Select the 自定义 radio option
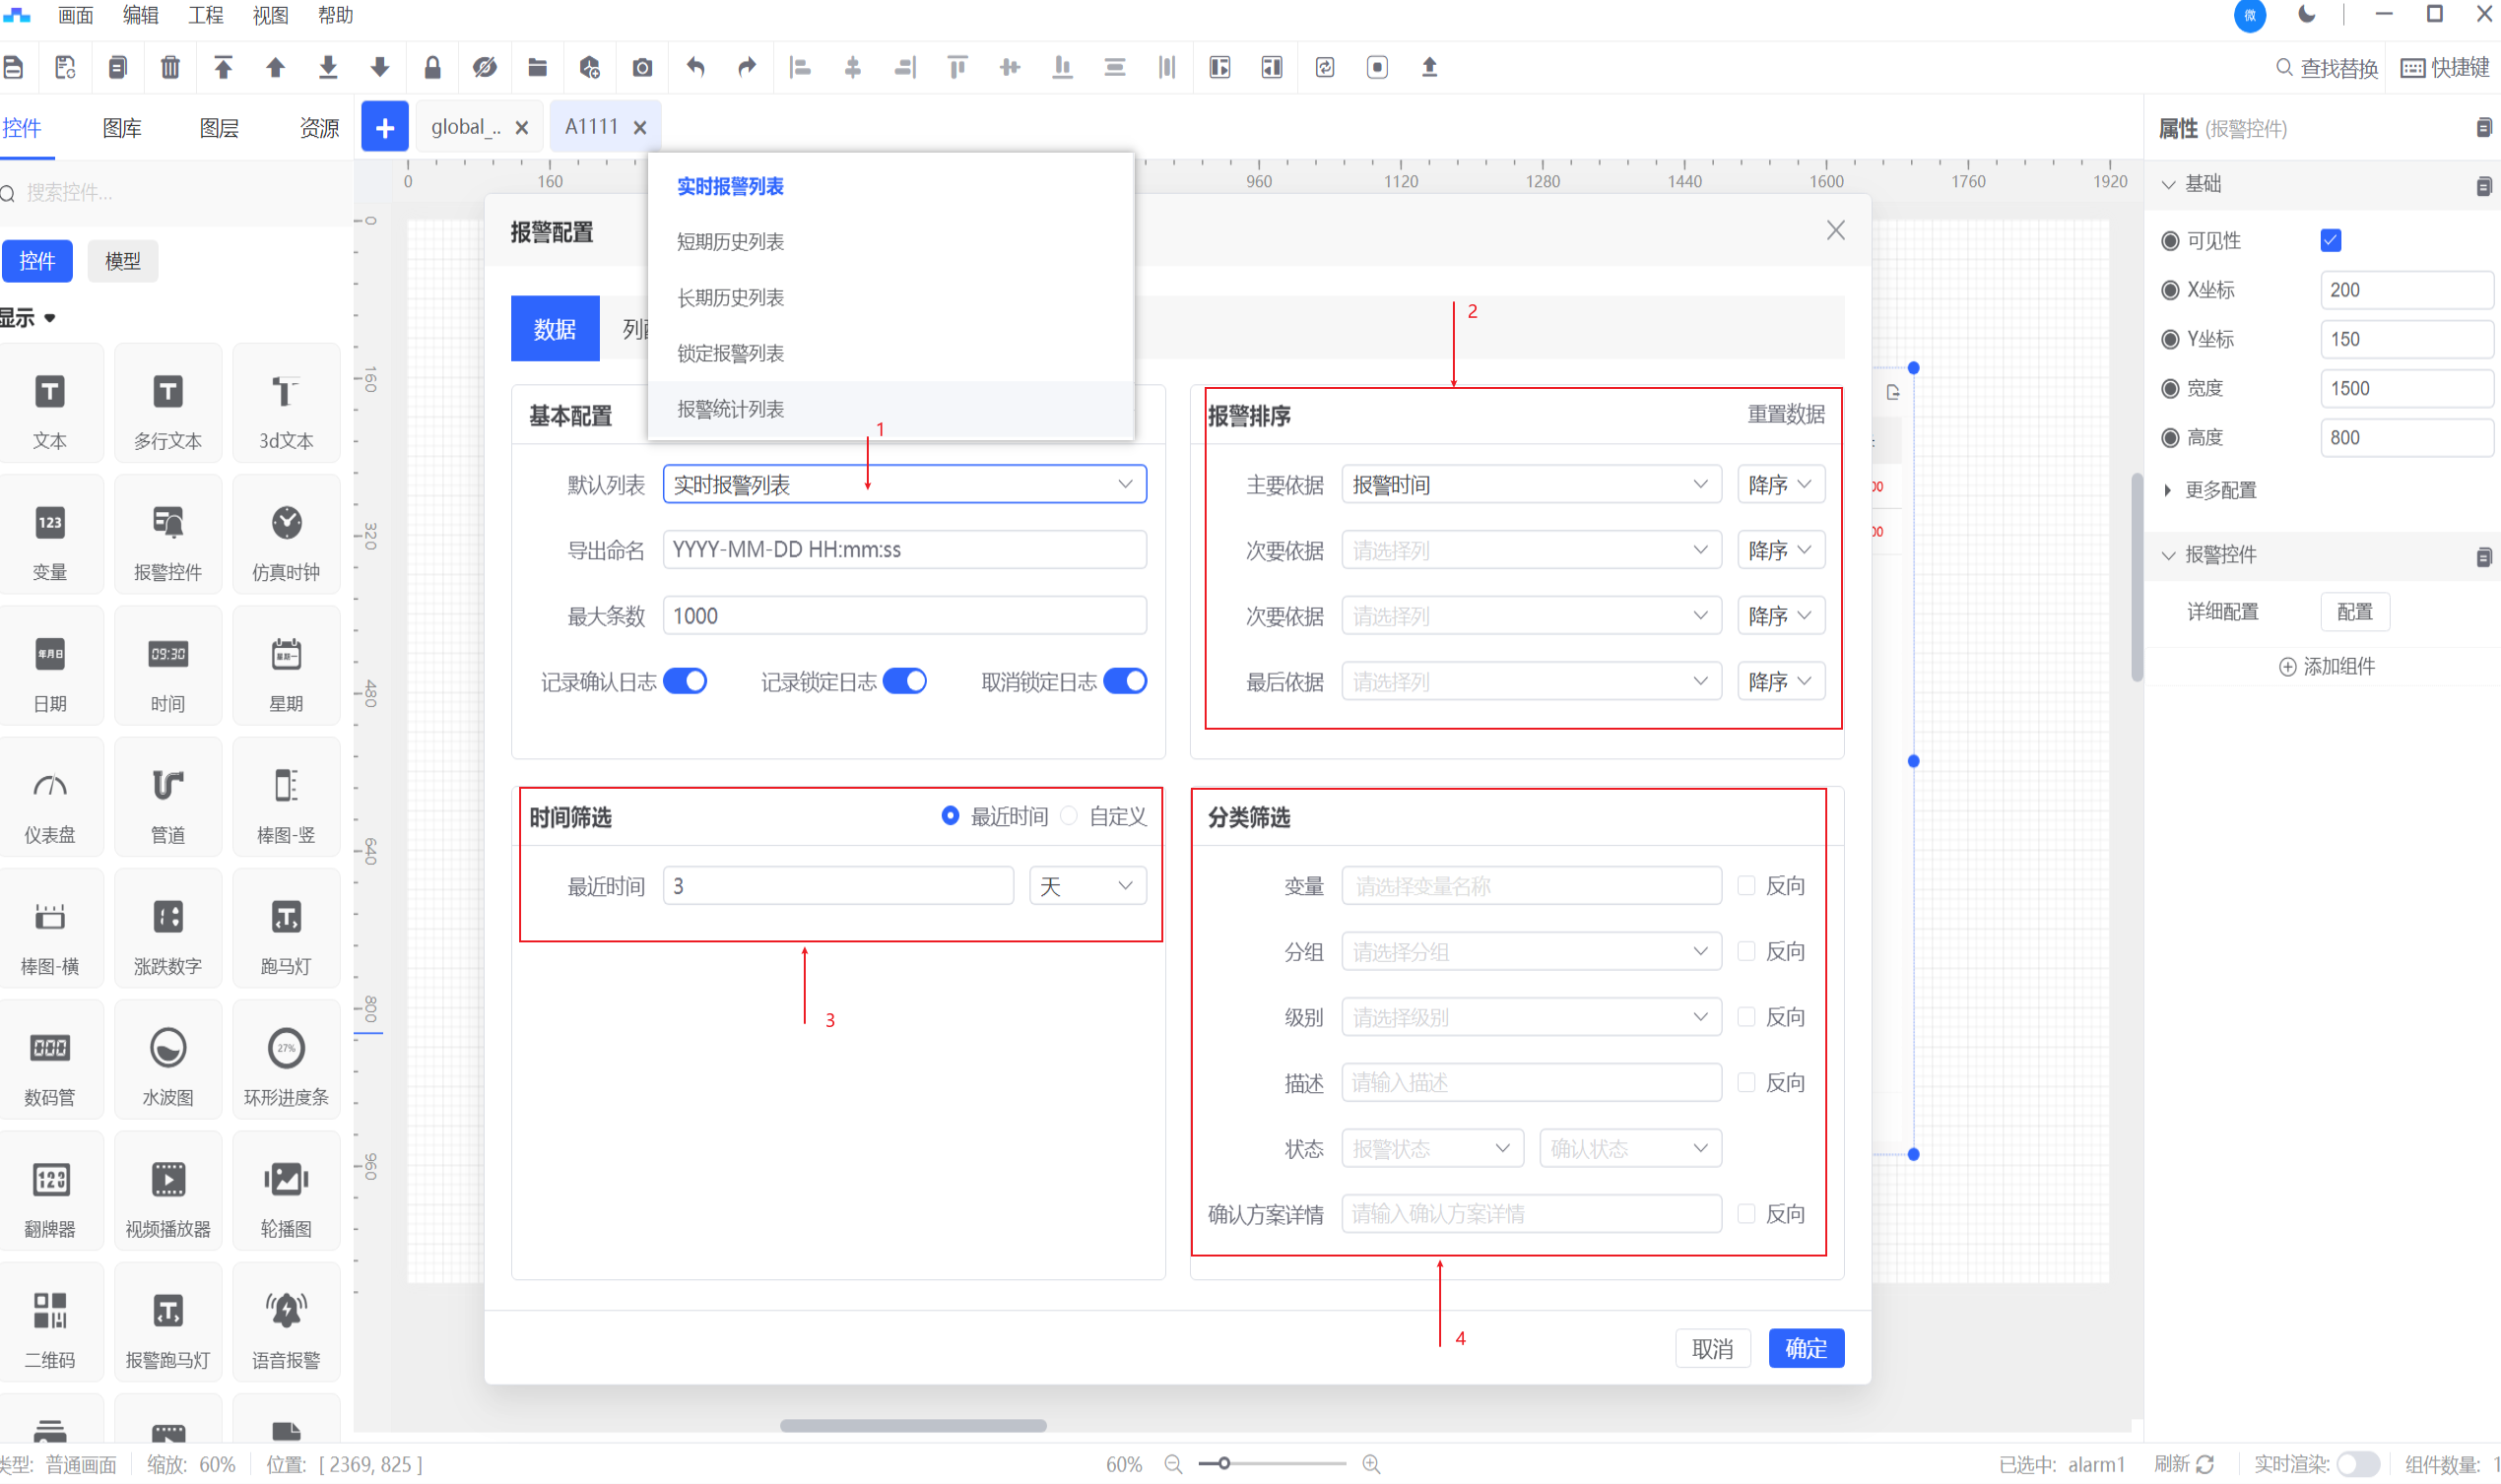Image resolution: width=2501 pixels, height=1484 pixels. (1069, 816)
